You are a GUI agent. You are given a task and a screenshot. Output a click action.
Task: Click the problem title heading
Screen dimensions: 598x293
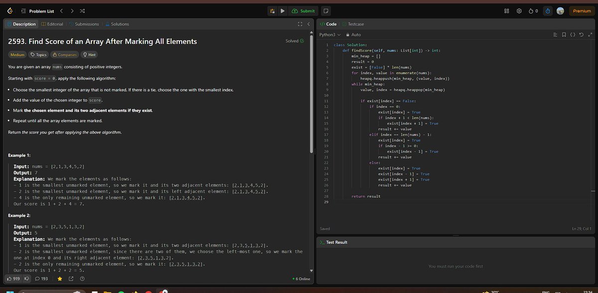pos(103,41)
